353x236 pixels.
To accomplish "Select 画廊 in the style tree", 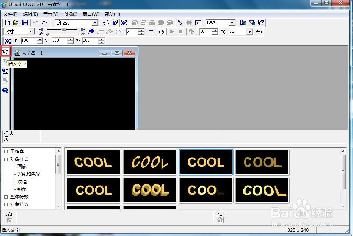I will [22, 167].
